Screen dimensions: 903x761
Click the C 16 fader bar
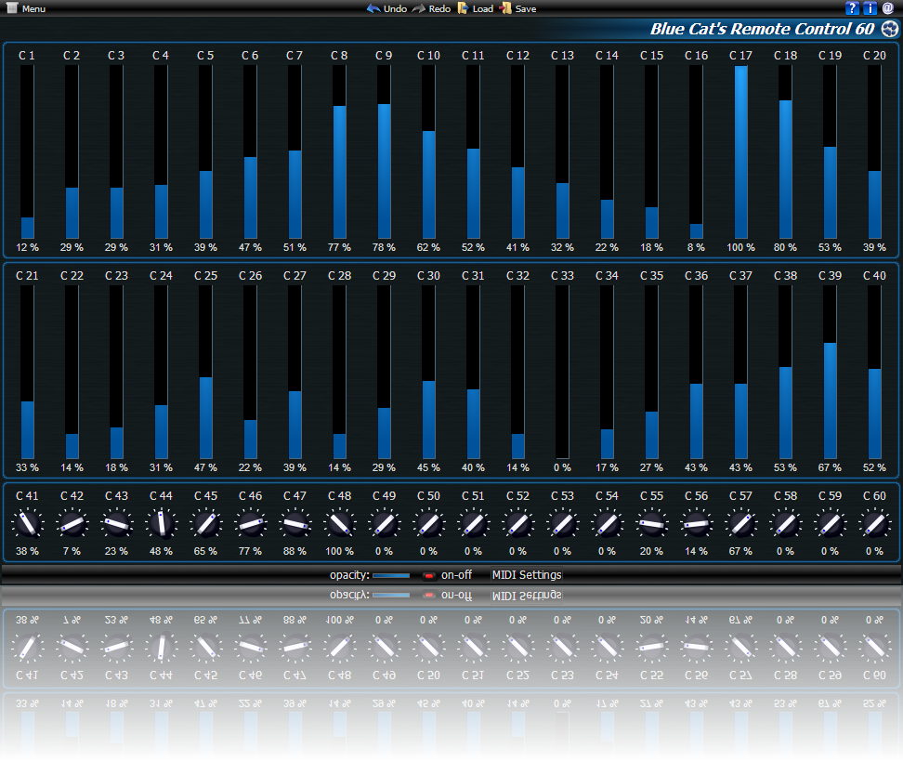(x=696, y=151)
